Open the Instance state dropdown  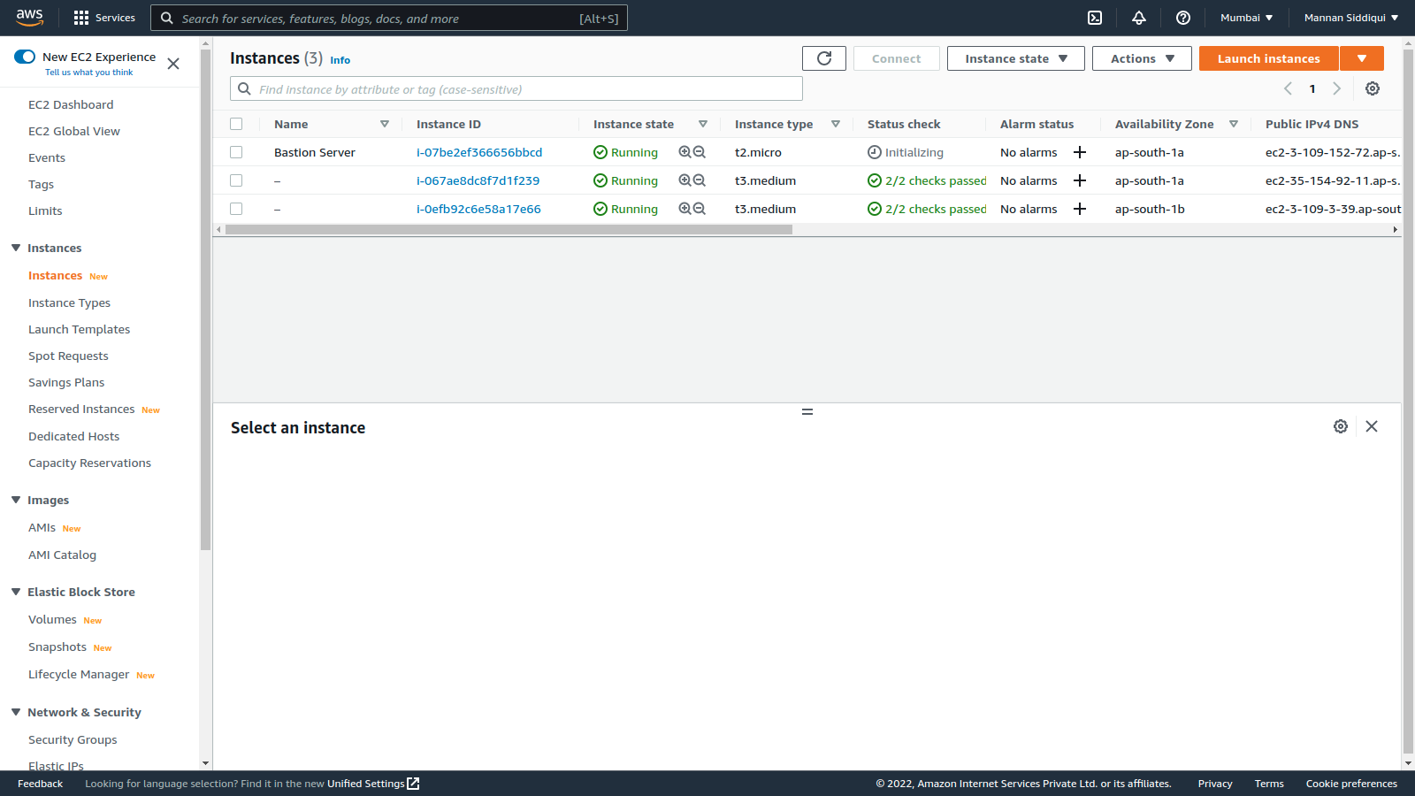coord(1015,57)
